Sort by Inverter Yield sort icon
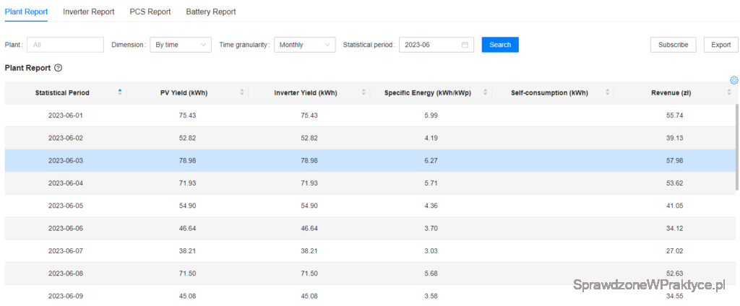740x306 pixels. click(x=363, y=92)
